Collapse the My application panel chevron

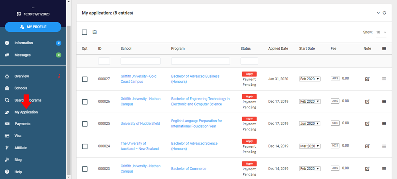point(378,13)
